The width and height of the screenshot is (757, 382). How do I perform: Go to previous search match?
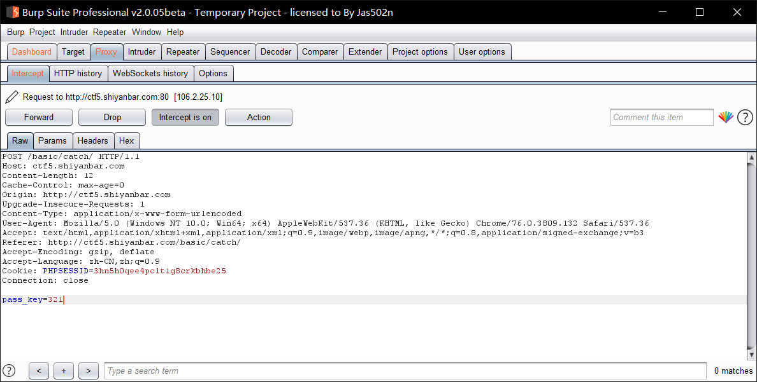39,371
